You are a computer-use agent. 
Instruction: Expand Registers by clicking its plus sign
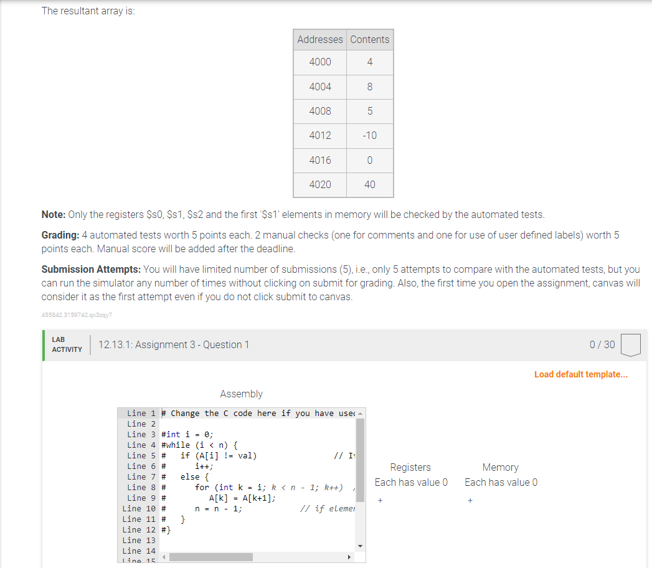coord(379,499)
